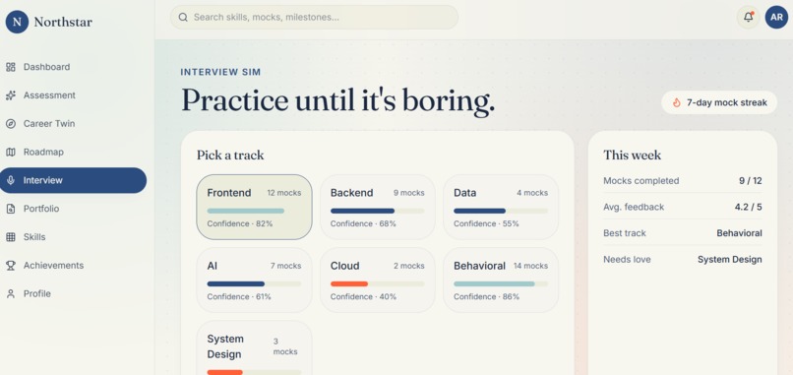Click the Achievements trophy icon

click(x=11, y=265)
